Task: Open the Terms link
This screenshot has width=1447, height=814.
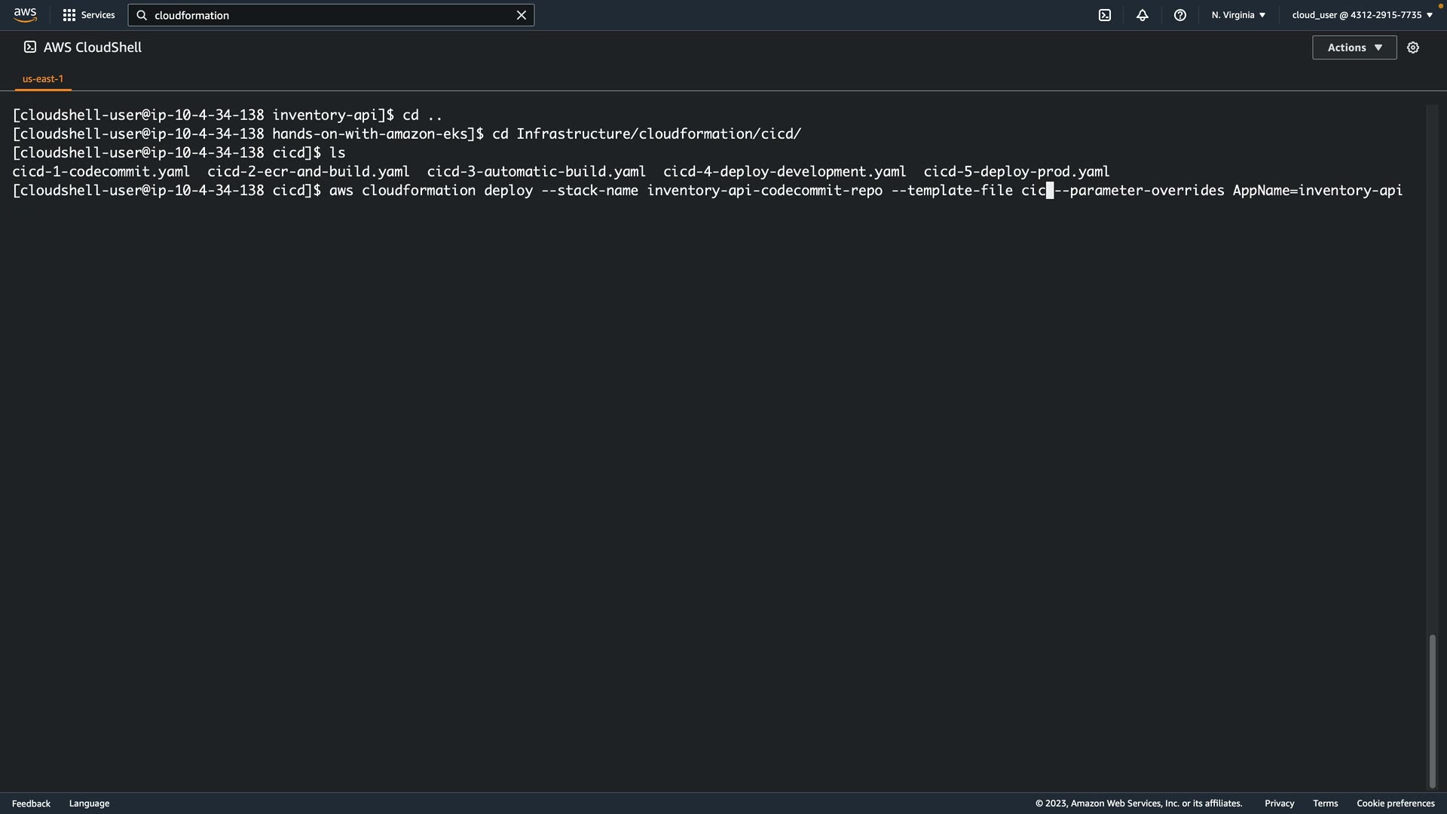Action: [x=1325, y=803]
